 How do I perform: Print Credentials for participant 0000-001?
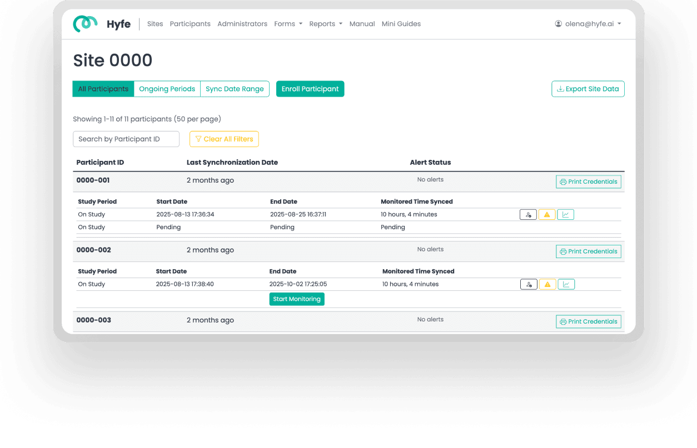[589, 182]
